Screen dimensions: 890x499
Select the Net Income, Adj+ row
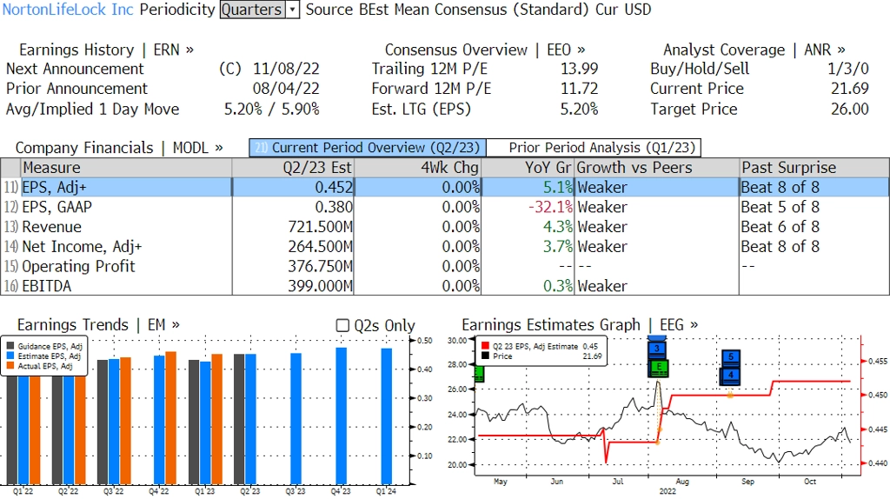(445, 247)
